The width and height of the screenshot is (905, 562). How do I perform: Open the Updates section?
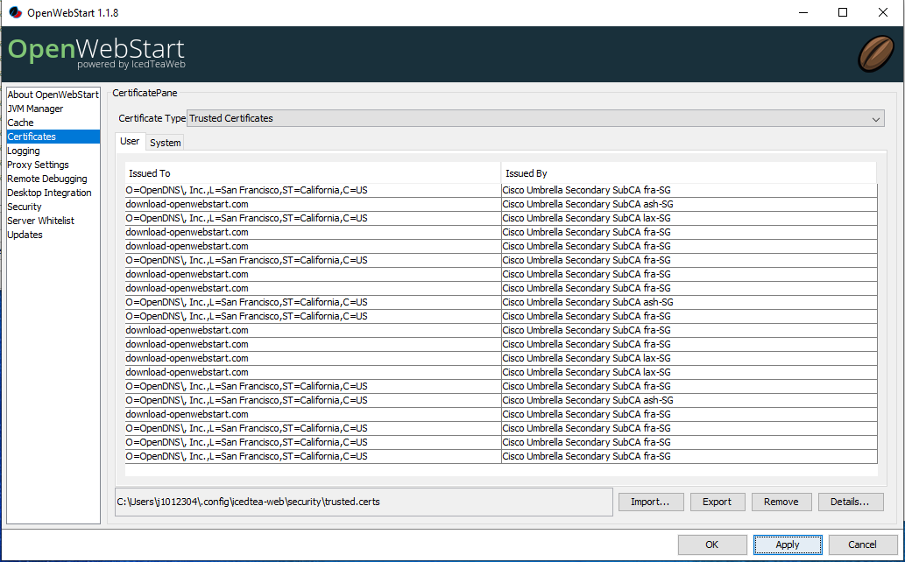click(x=53, y=235)
